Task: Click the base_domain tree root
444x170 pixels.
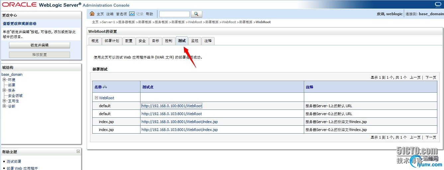Action: point(12,74)
